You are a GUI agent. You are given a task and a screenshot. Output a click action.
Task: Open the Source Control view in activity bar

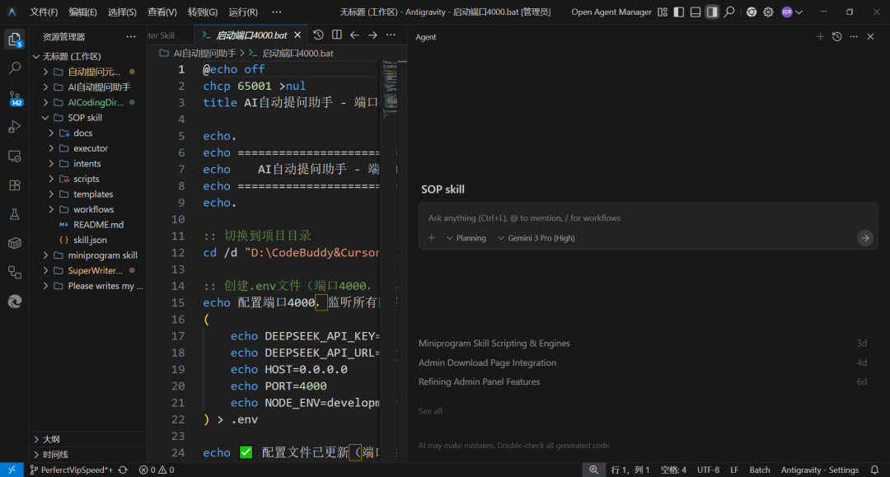(15, 99)
